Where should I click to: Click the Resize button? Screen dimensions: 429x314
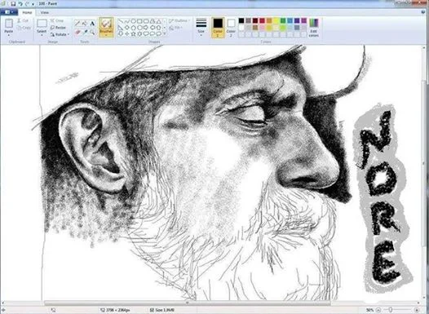[x=58, y=28]
